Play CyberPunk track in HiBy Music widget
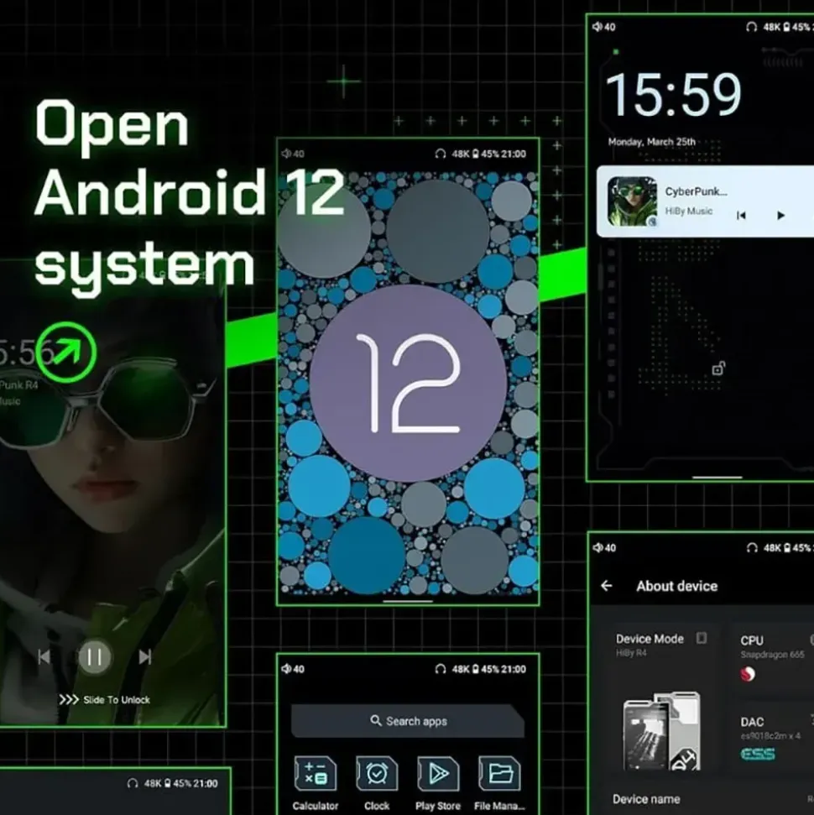 click(x=780, y=215)
